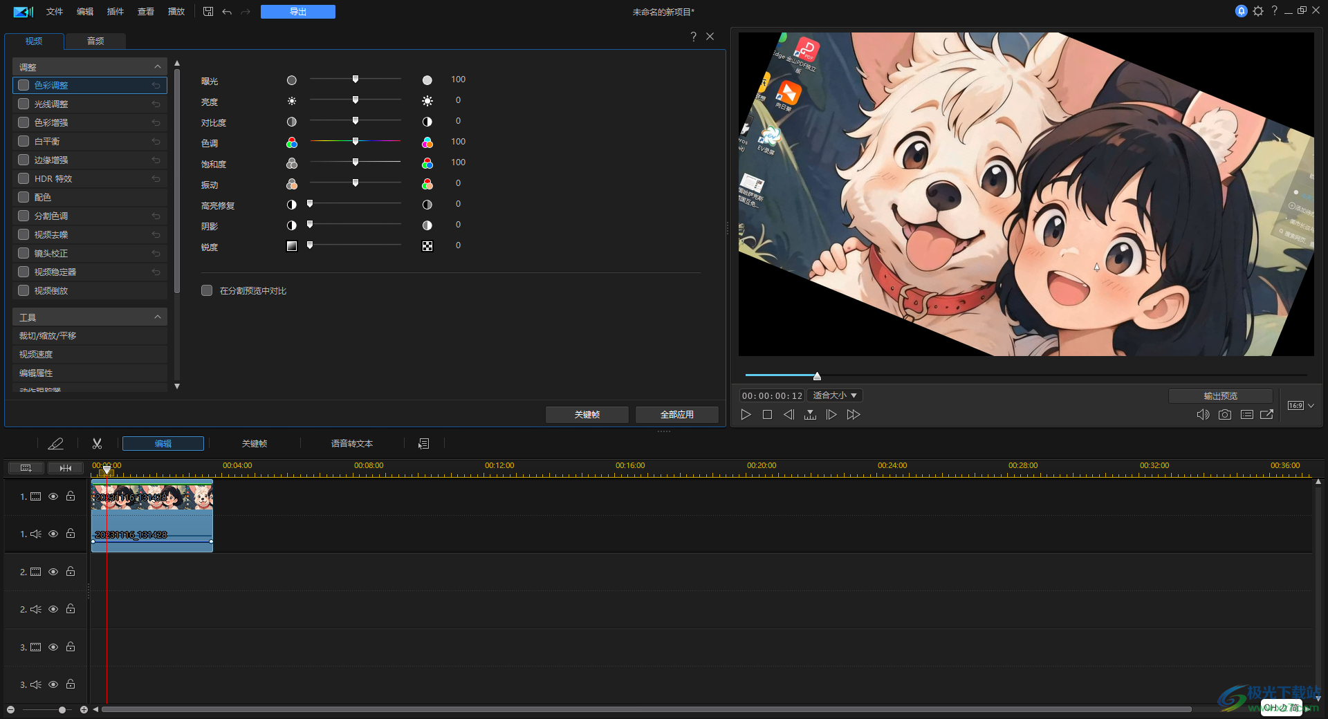Click the timeline vertical scroll-up arrow
1328x719 pixels.
(1318, 481)
